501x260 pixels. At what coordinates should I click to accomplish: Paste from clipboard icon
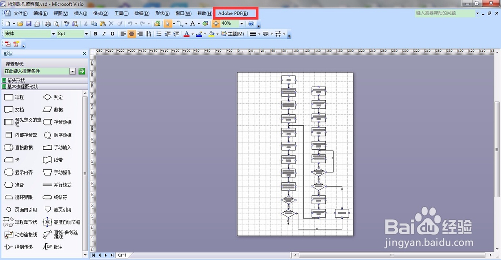[103, 24]
